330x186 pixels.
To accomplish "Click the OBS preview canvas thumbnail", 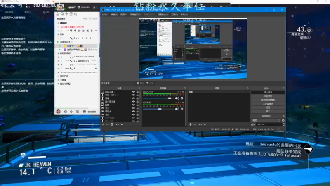I will [193, 48].
